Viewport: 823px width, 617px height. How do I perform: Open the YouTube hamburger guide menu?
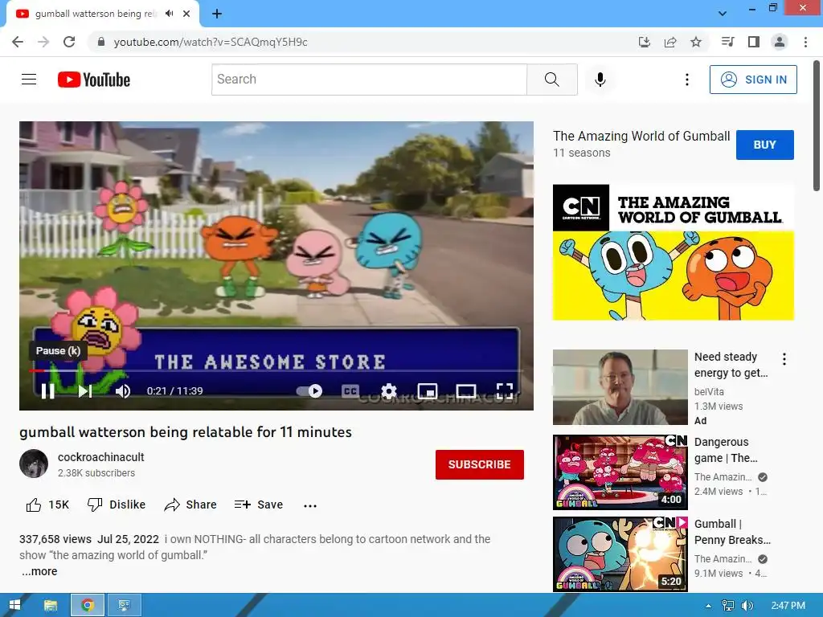click(29, 80)
